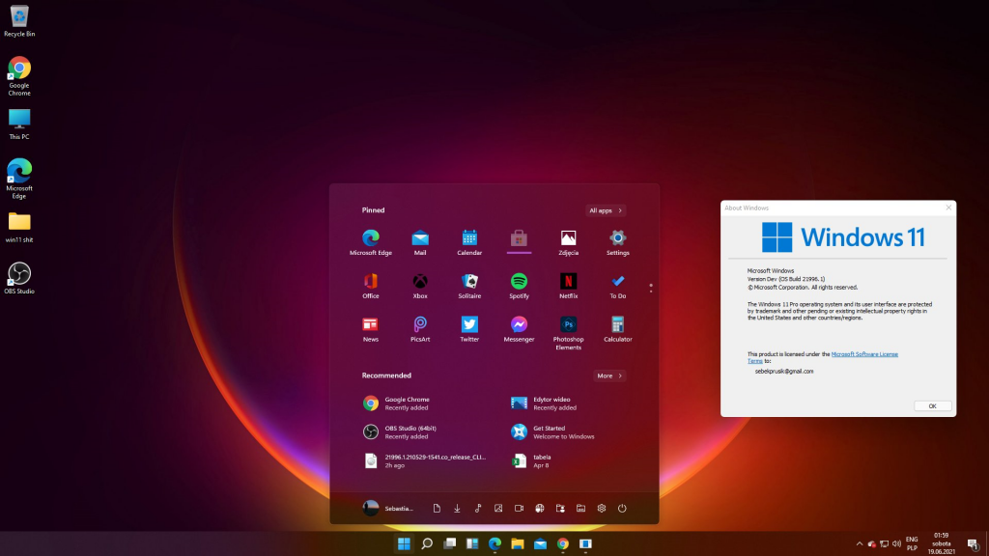Click the page indicator dot beside pinned apps
Screen dimensions: 989x556
[651, 286]
